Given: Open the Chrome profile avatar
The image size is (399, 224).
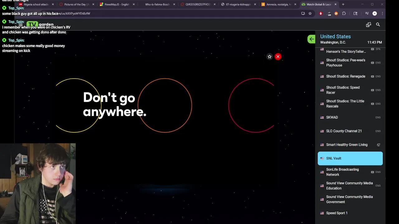Looking at the screenshot, I should pyautogui.click(x=375, y=13).
